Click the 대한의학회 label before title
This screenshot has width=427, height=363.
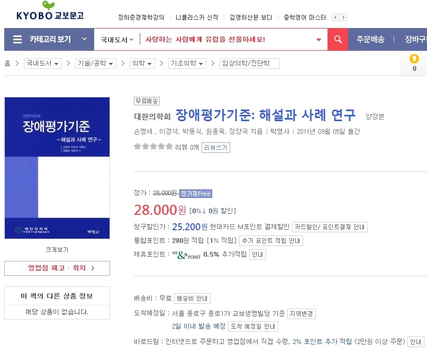coord(152,117)
